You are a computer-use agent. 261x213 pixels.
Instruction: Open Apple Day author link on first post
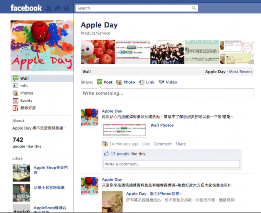pos(112,111)
